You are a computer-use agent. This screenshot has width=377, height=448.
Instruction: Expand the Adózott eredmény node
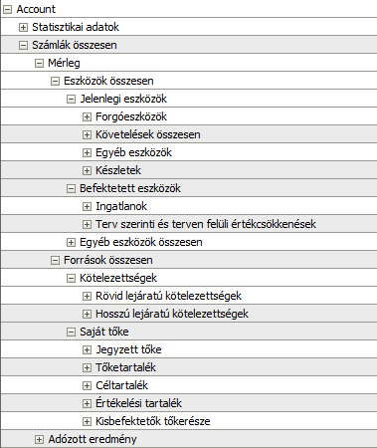pyautogui.click(x=39, y=439)
